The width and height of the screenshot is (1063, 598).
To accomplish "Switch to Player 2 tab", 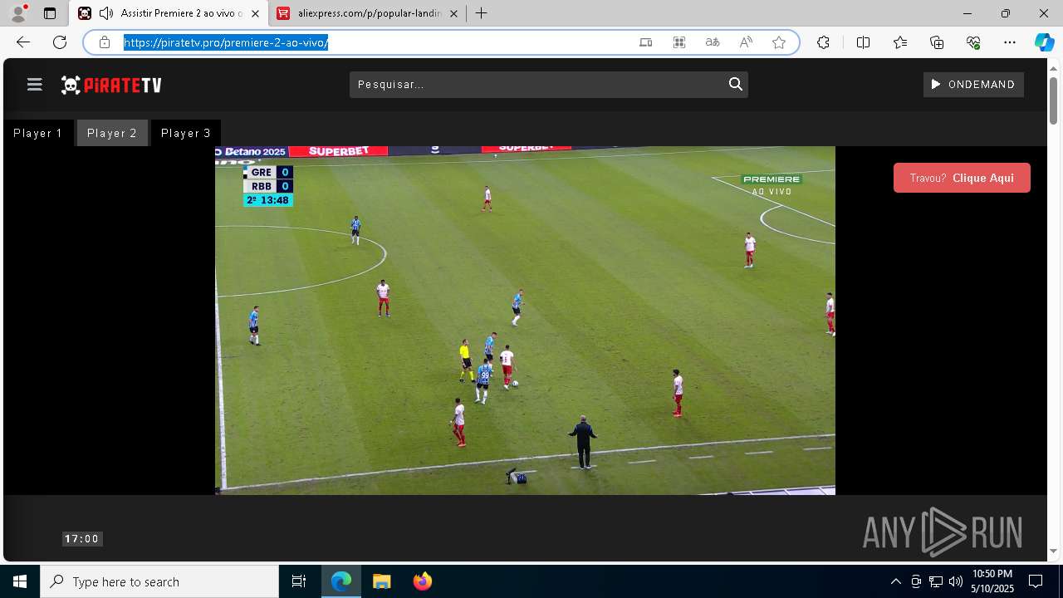I will [x=112, y=133].
